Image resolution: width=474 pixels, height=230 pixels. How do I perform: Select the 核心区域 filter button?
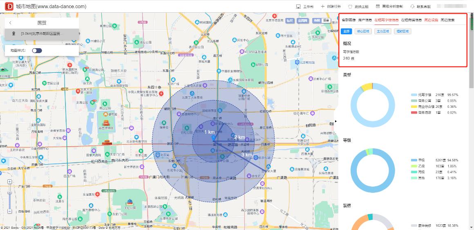point(362,31)
